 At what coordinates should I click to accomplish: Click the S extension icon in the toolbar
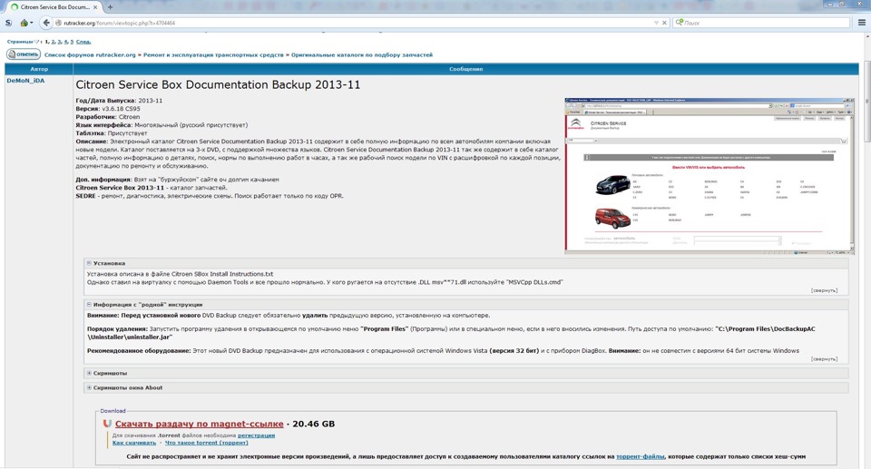(x=8, y=23)
